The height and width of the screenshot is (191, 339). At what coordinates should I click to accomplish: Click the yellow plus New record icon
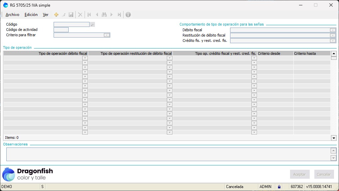coord(56,15)
